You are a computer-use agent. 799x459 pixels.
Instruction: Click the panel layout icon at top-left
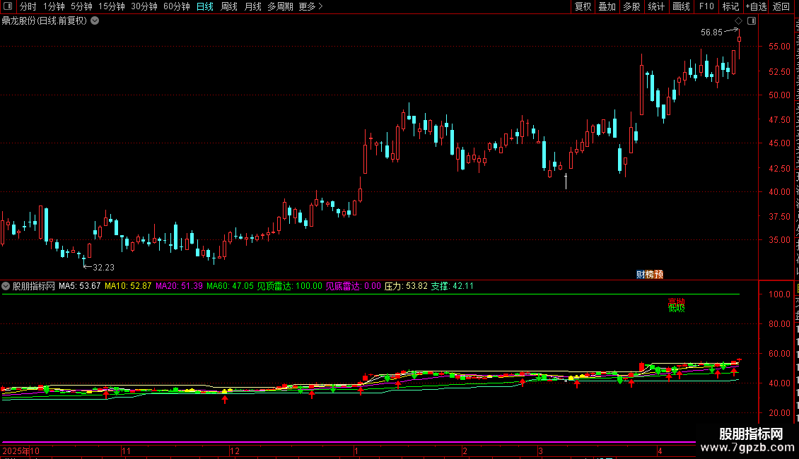pos(8,6)
